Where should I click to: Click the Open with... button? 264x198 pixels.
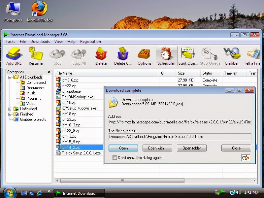pos(157,148)
